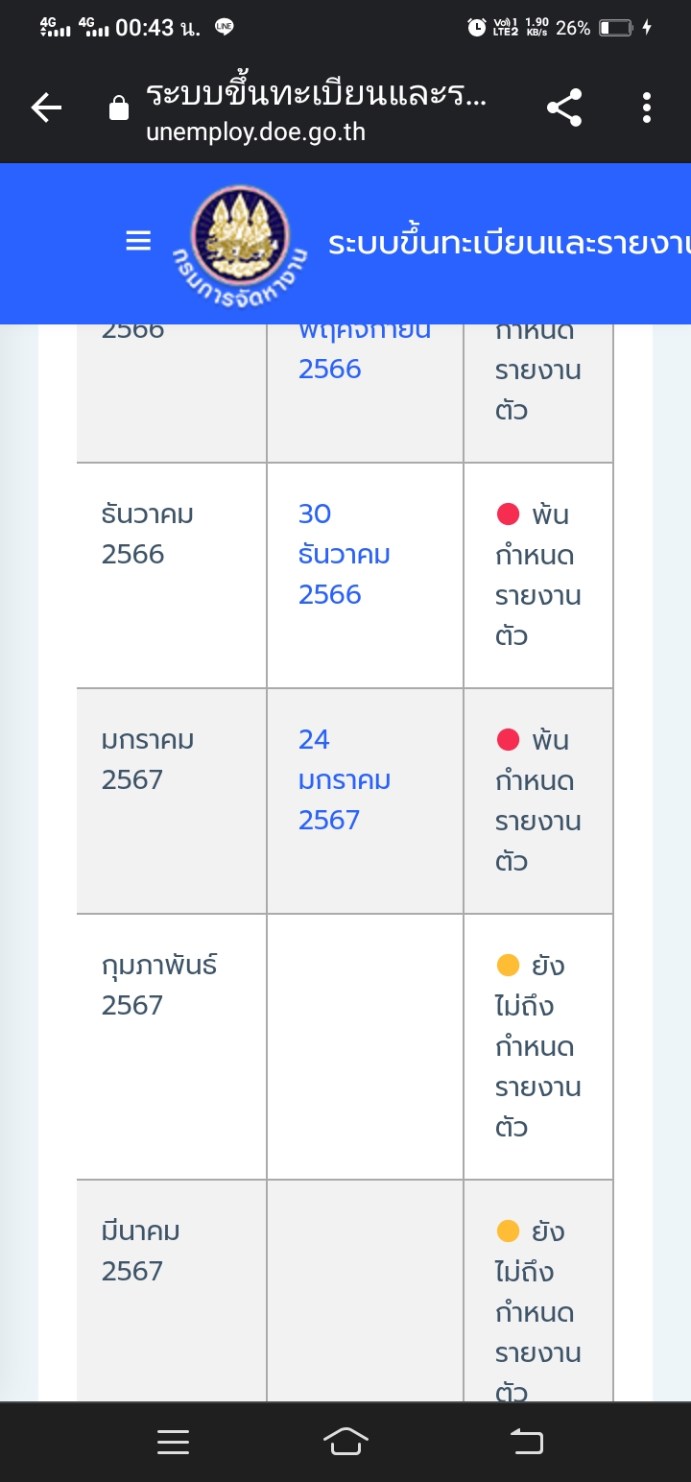
Task: Open the พฤศจิกายน 2566 date link
Action: point(365,349)
